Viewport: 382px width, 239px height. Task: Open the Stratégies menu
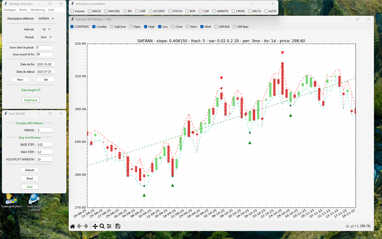10,10
